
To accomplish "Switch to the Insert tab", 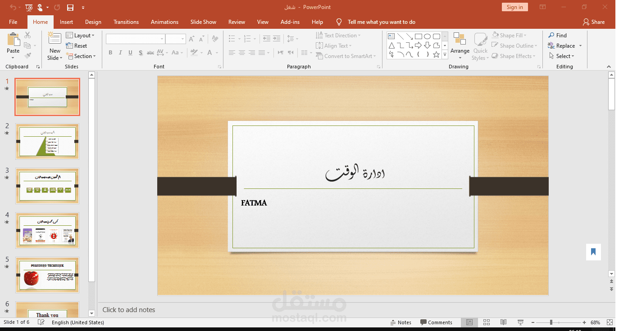I will (66, 22).
